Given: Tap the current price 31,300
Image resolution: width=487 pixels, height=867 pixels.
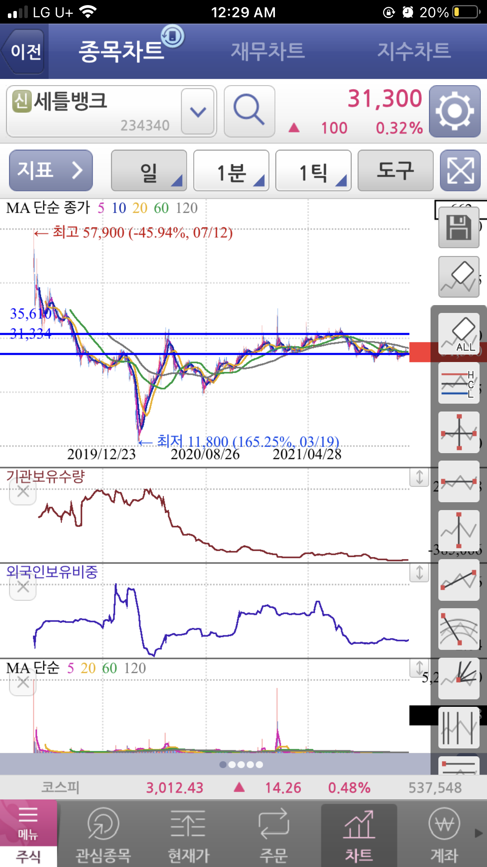Looking at the screenshot, I should (385, 99).
